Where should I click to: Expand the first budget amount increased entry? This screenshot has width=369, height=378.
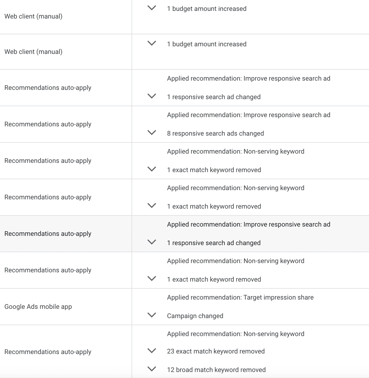(151, 8)
